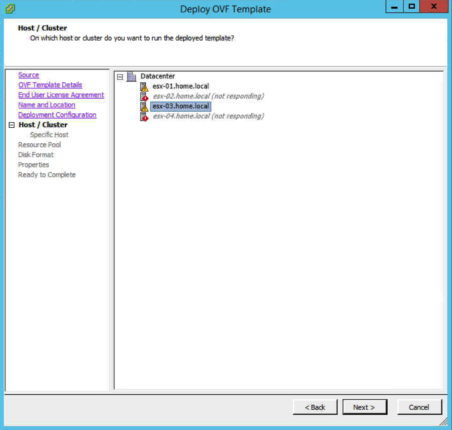Open End User License Agreement step
452x430 pixels.
point(61,95)
